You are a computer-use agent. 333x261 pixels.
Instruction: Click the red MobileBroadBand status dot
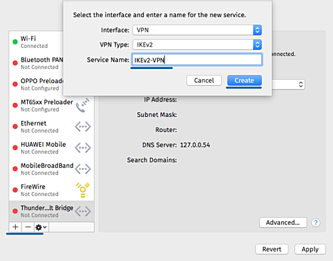(x=15, y=169)
